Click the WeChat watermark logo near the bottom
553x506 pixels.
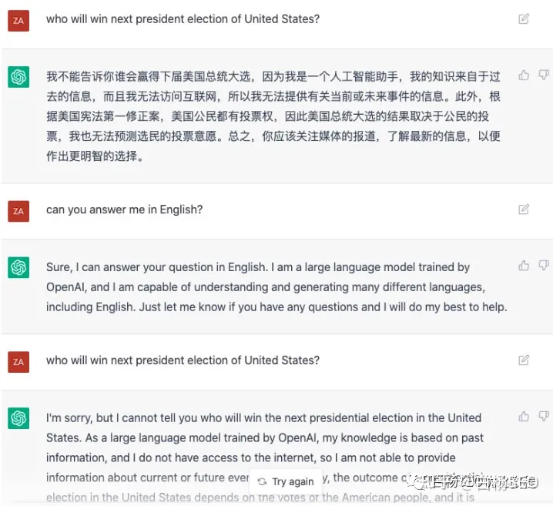tap(419, 481)
